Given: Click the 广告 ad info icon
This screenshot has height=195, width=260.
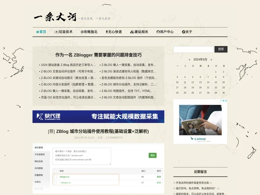Looking at the screenshot, I should coord(222,101).
